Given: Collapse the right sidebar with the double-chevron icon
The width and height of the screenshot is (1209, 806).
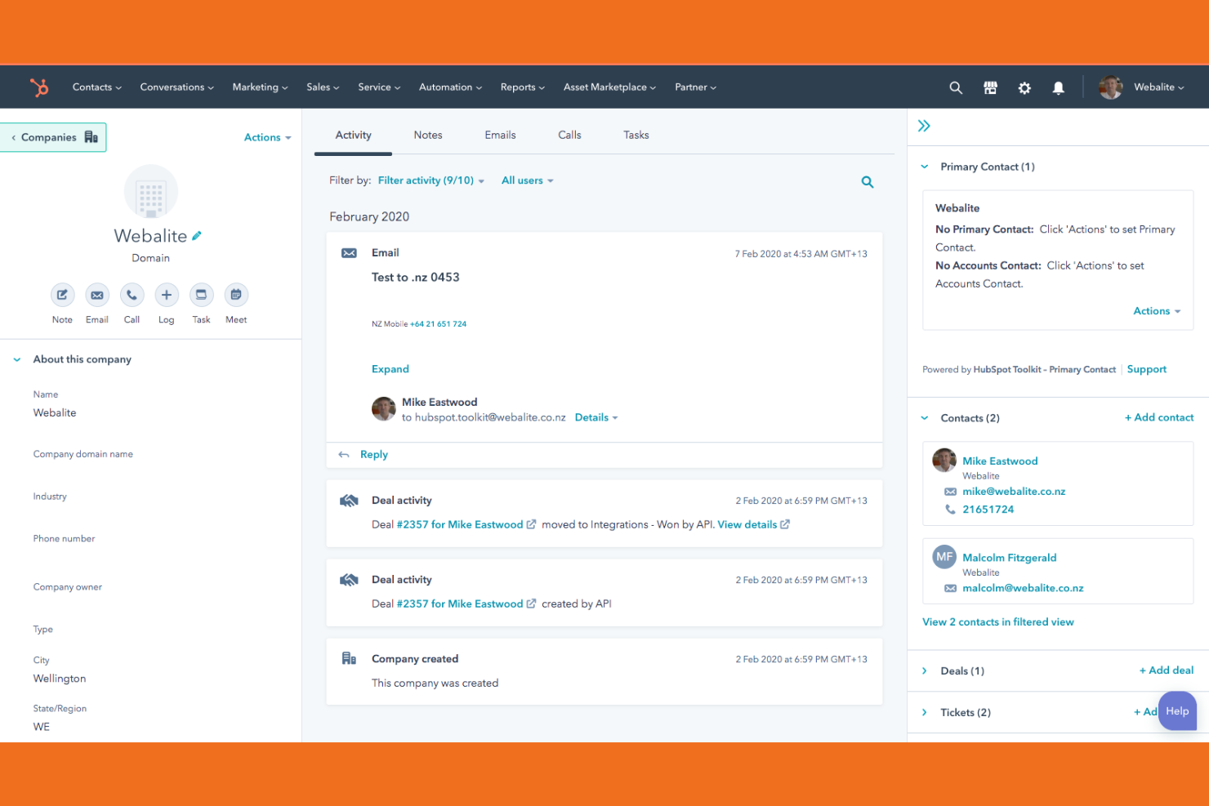Looking at the screenshot, I should tap(924, 126).
